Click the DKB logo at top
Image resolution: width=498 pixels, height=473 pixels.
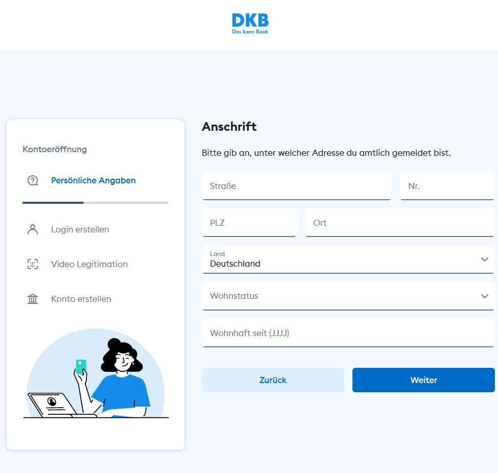250,23
